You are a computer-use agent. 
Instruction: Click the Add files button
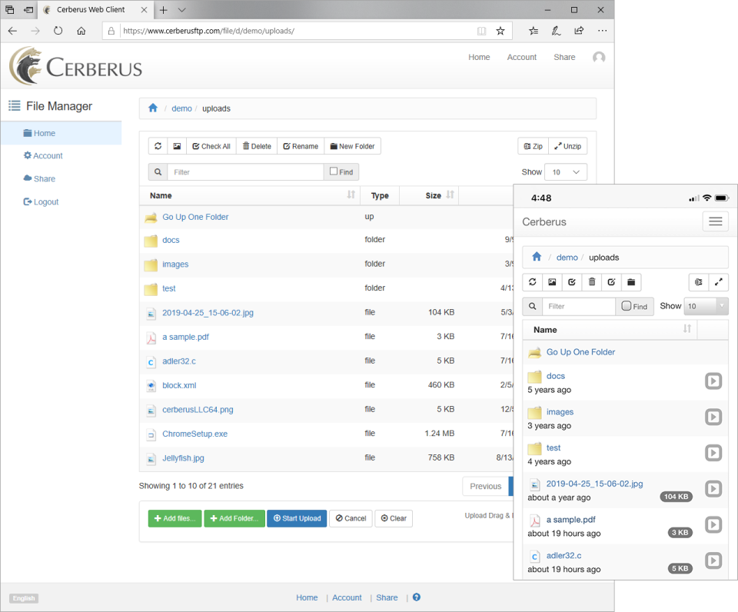175,518
